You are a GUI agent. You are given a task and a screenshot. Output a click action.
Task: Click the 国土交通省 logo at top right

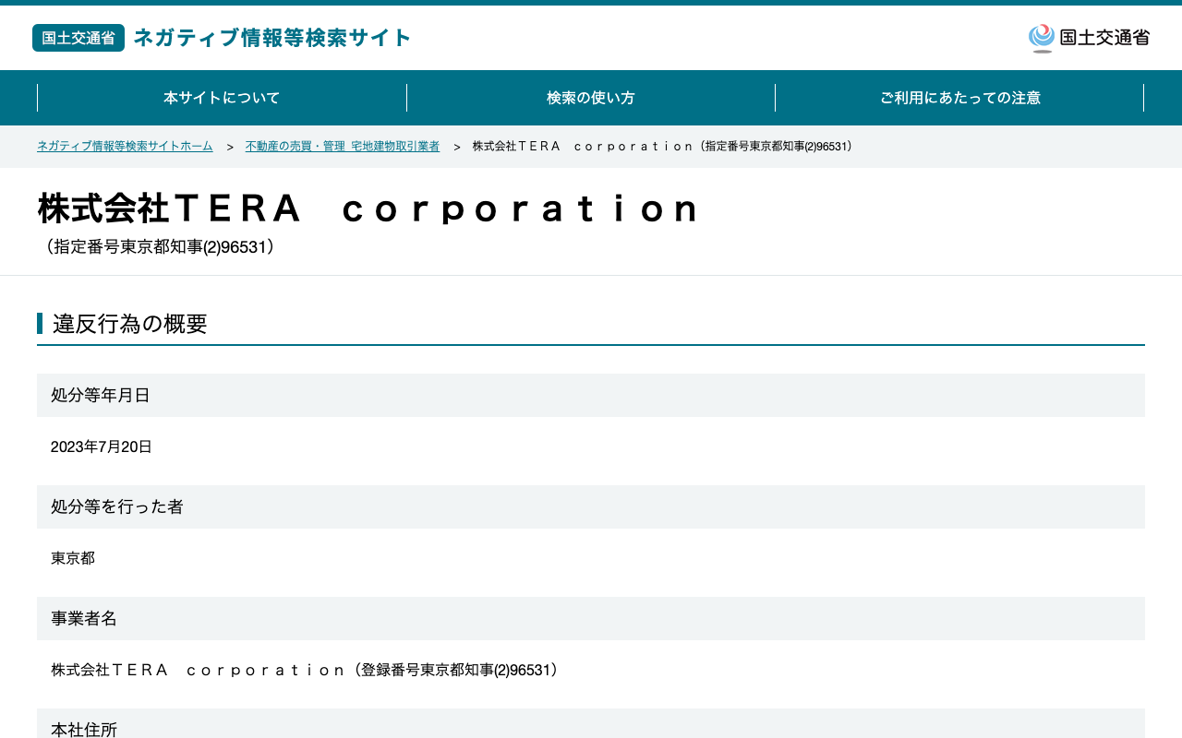(x=1089, y=38)
